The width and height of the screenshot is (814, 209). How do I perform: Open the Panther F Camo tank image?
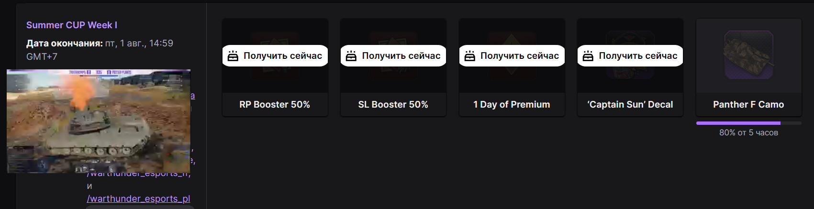pyautogui.click(x=748, y=55)
